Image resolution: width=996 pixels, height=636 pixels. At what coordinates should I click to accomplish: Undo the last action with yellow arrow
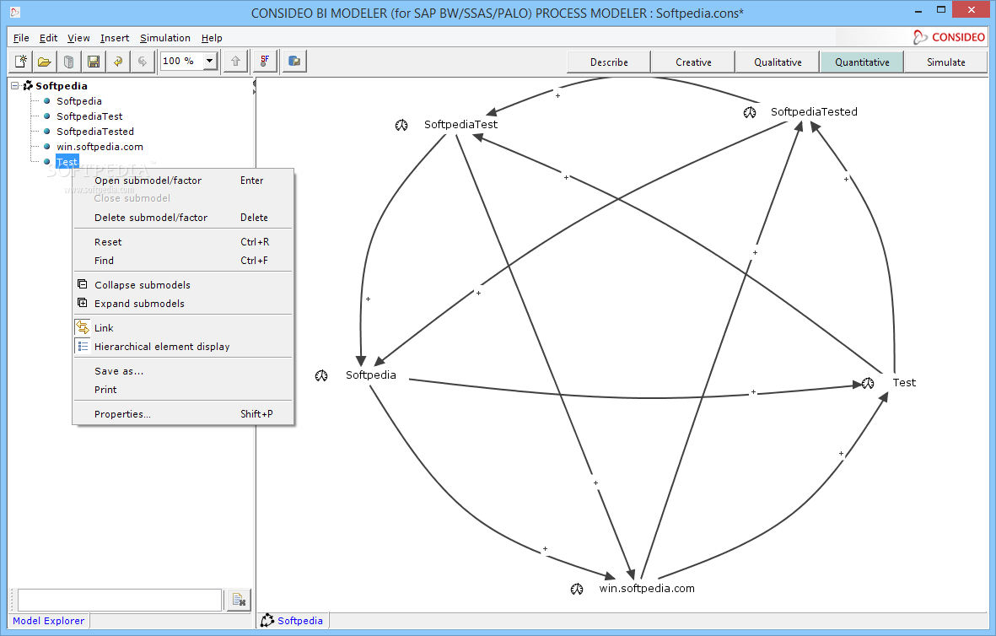(118, 62)
